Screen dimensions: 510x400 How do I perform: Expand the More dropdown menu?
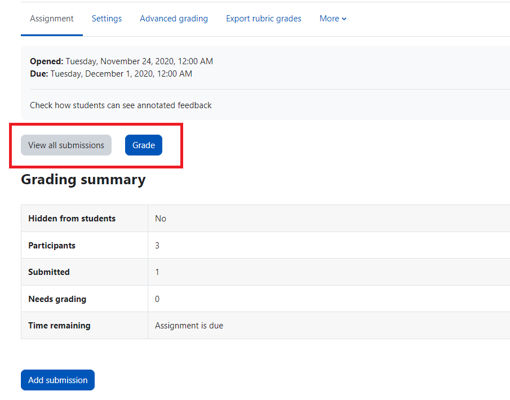[x=332, y=18]
